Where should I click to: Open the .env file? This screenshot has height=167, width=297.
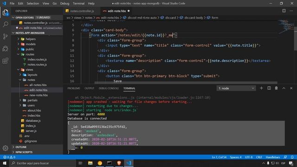click(x=26, y=136)
